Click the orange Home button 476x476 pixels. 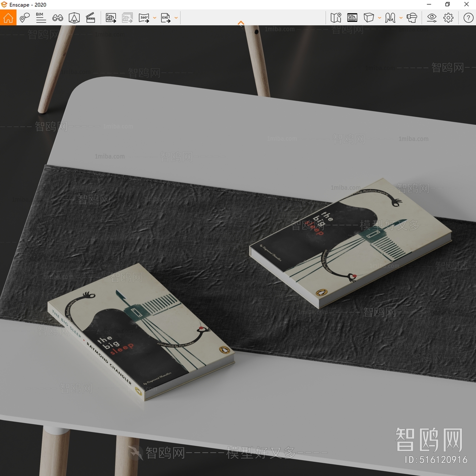pos(8,18)
